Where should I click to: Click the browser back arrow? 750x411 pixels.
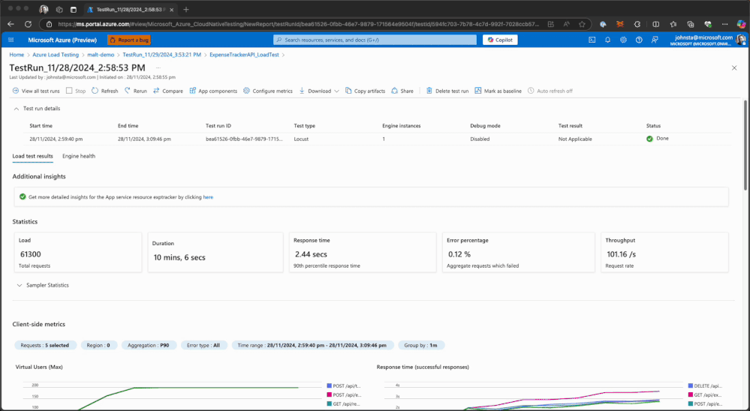point(11,24)
